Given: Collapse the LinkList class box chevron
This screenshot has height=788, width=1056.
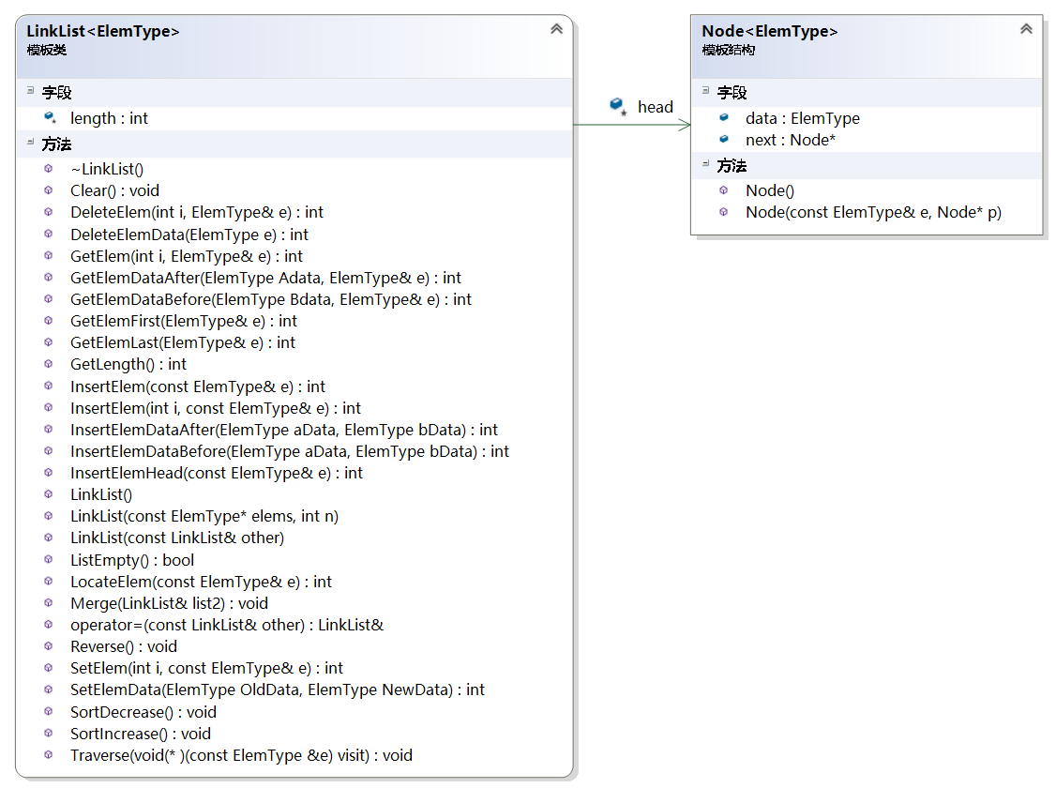Looking at the screenshot, I should click(556, 29).
